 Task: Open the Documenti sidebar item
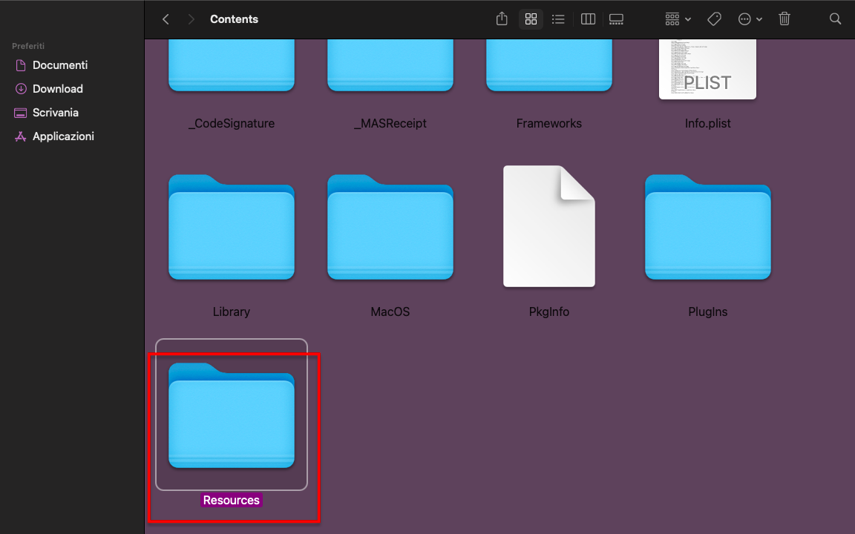pyautogui.click(x=59, y=65)
